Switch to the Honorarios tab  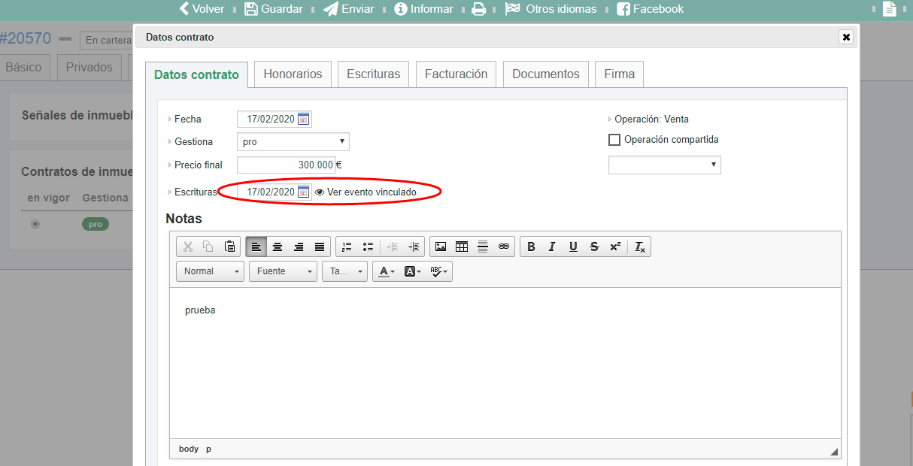click(293, 74)
